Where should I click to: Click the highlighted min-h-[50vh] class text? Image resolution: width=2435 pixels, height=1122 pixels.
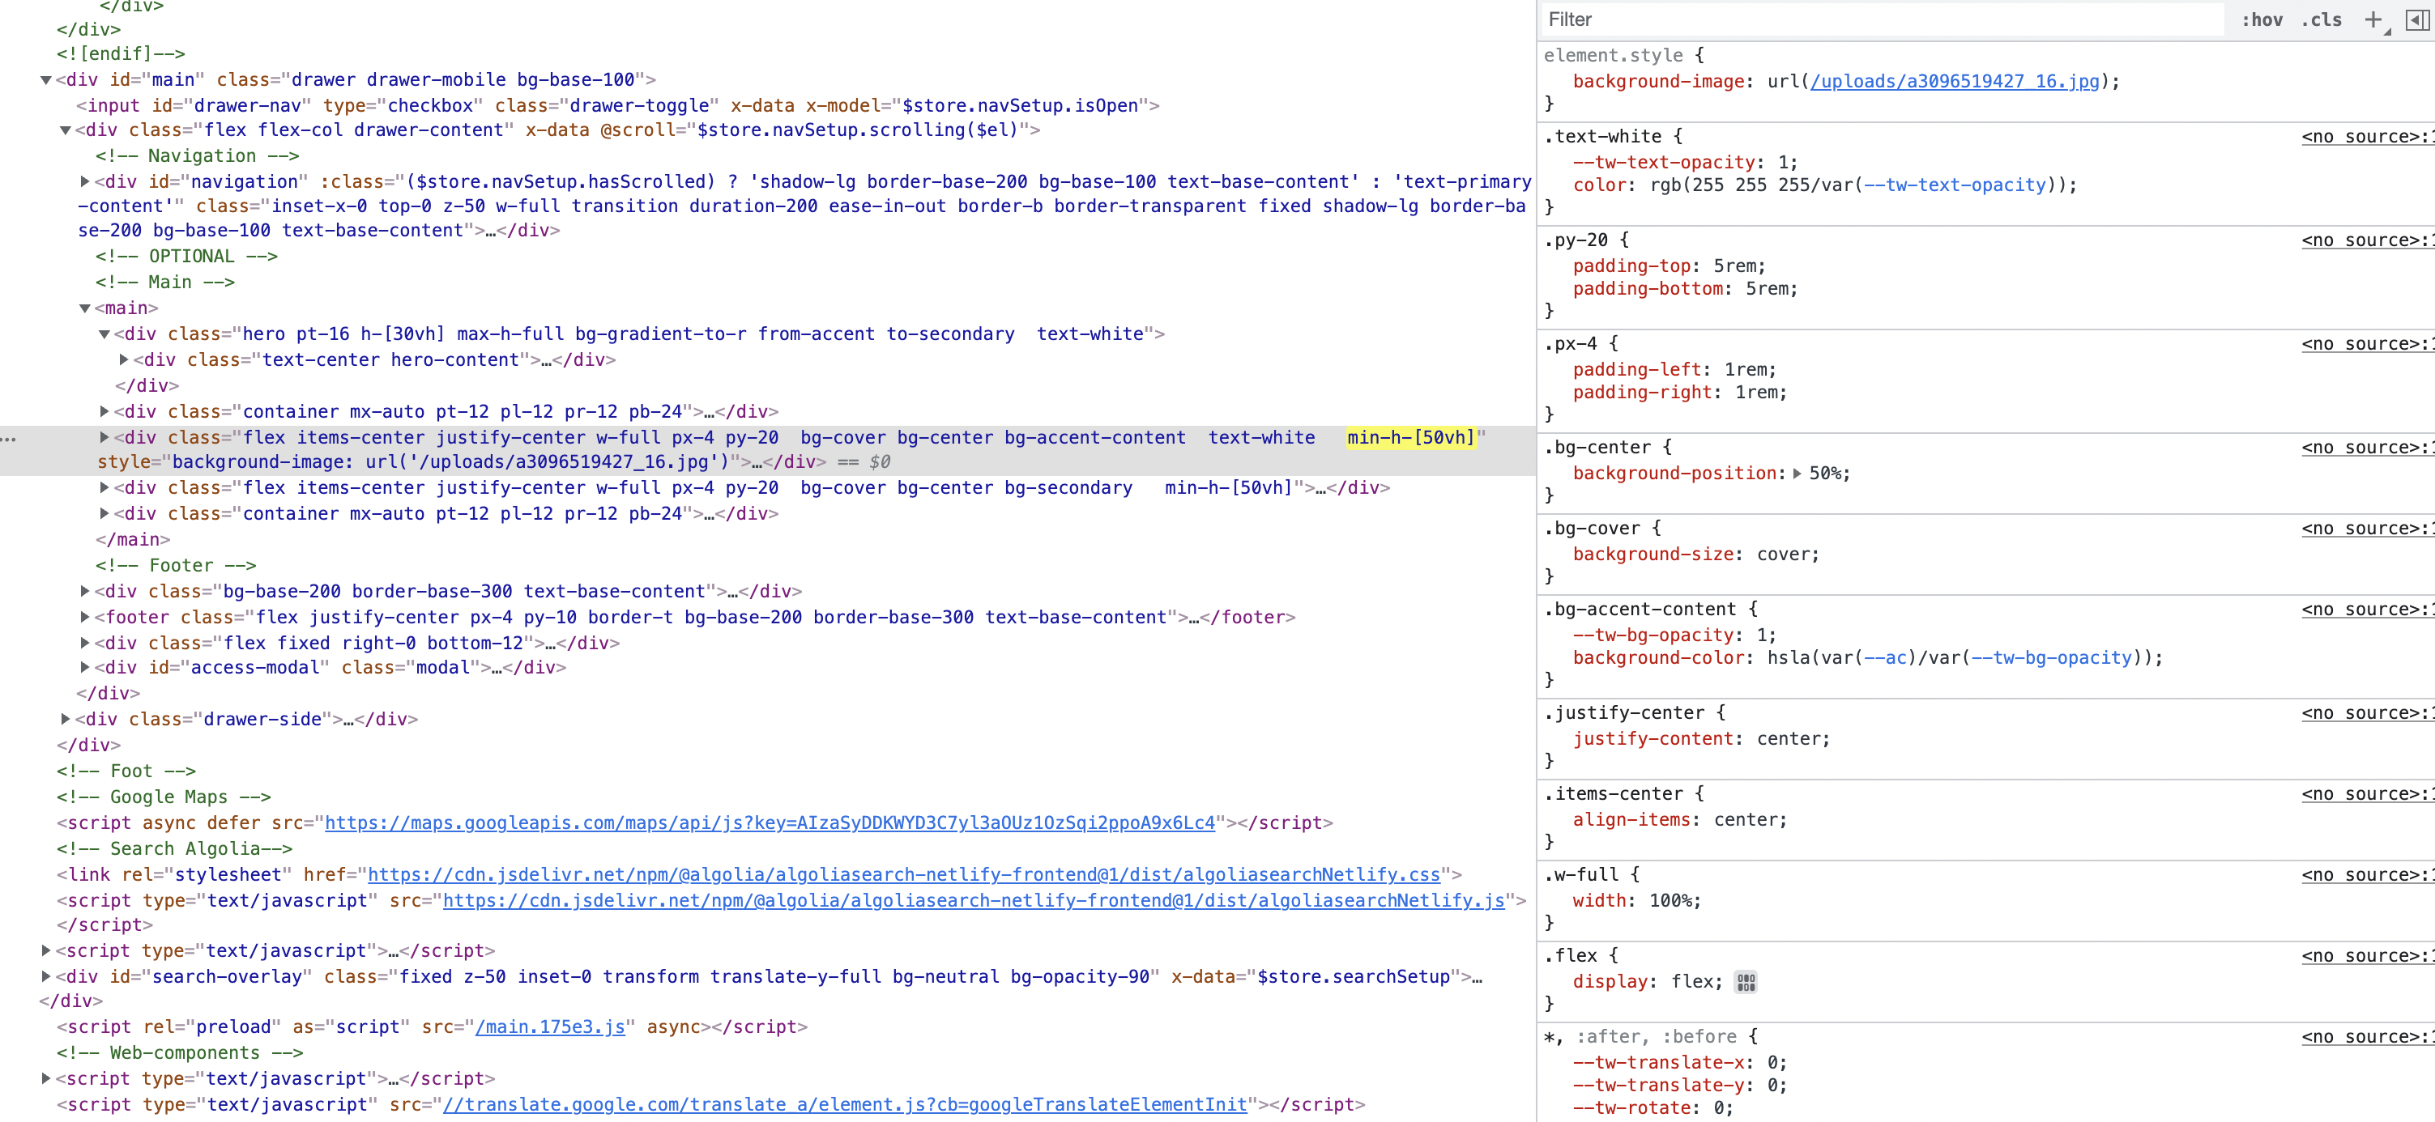(1410, 437)
